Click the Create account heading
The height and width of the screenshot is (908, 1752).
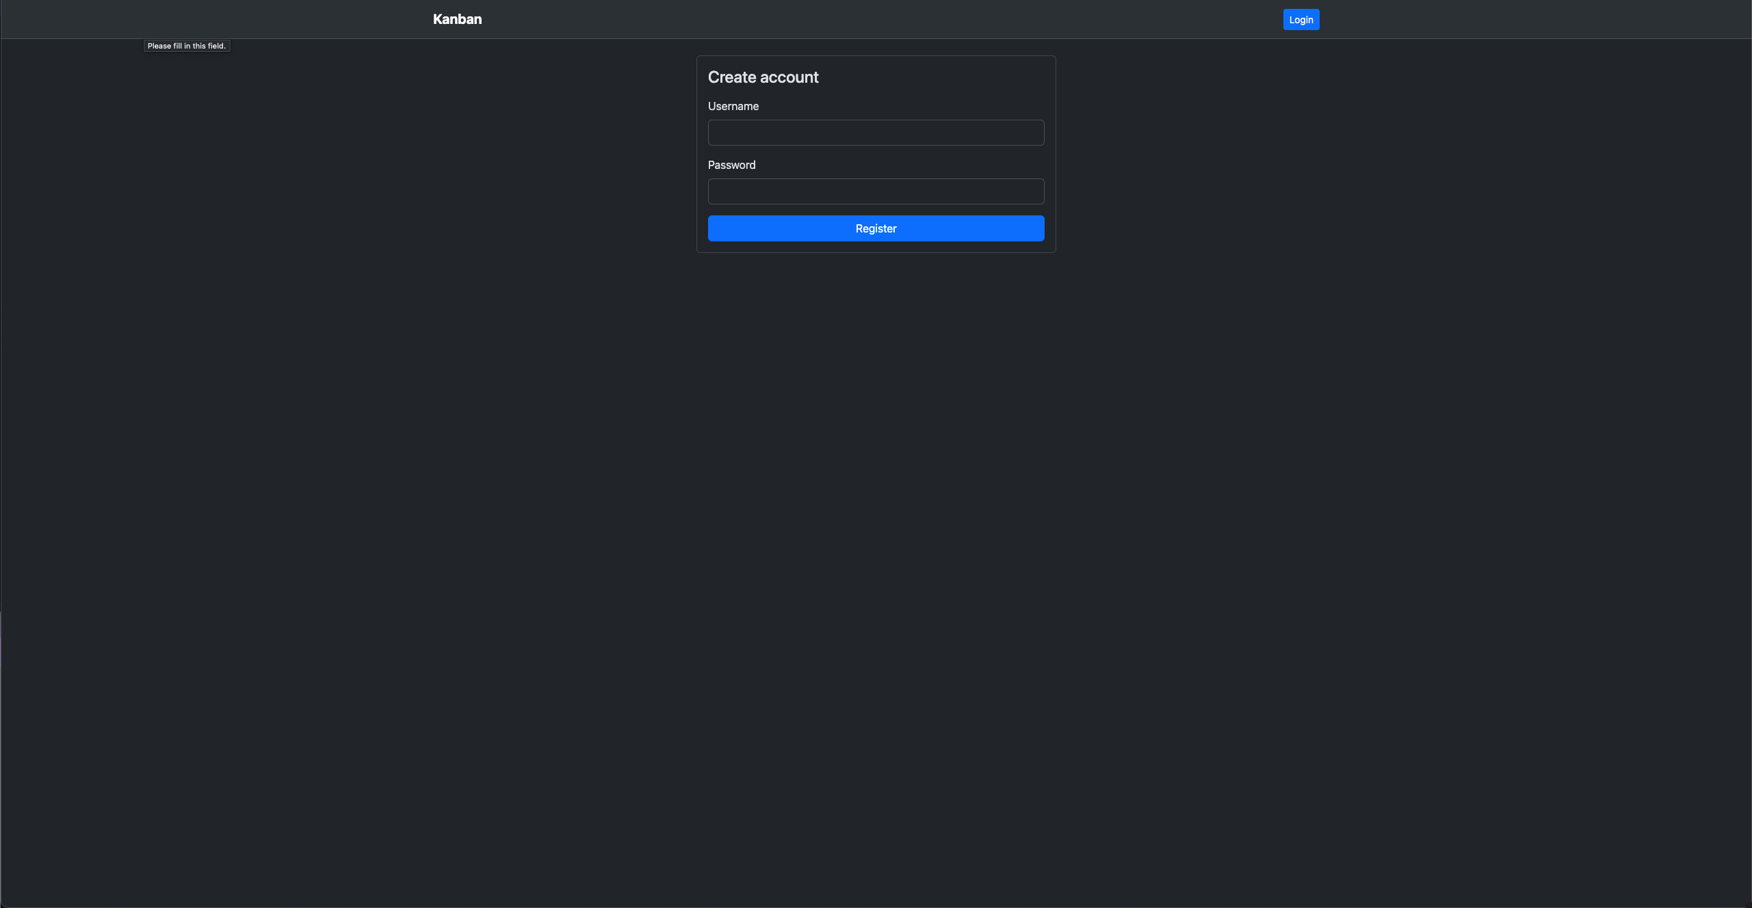(x=763, y=77)
